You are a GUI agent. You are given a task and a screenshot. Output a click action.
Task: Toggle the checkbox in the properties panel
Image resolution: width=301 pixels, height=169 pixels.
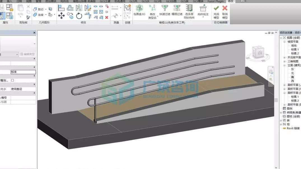click(13, 80)
